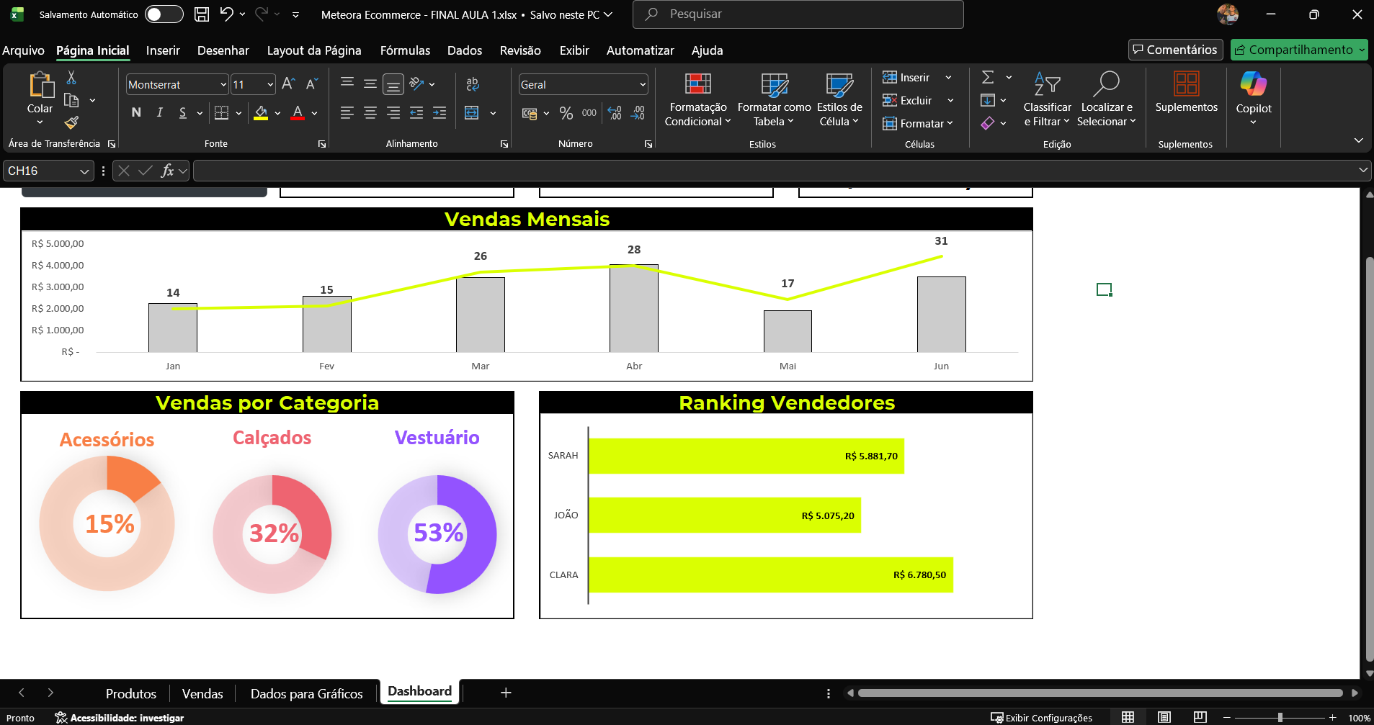Open the Fórmulas ribbon tab

click(405, 50)
